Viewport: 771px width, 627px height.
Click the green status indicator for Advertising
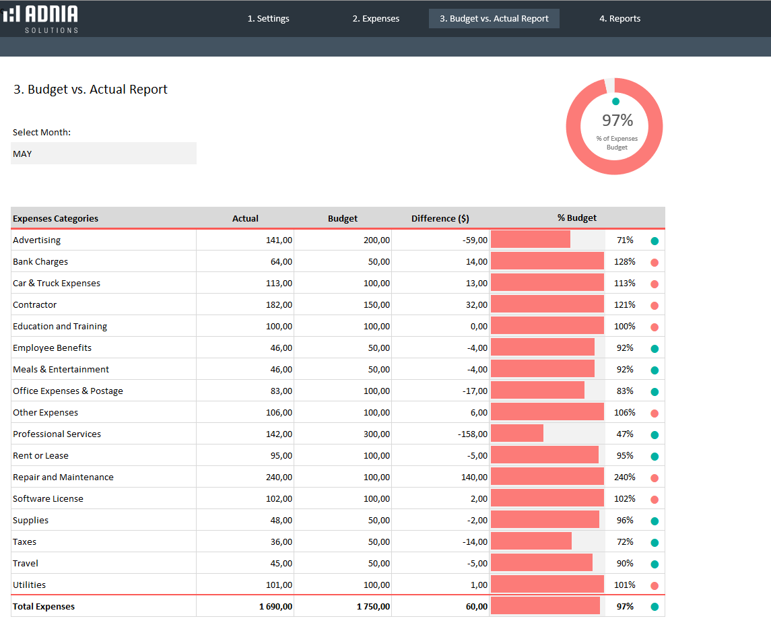654,240
